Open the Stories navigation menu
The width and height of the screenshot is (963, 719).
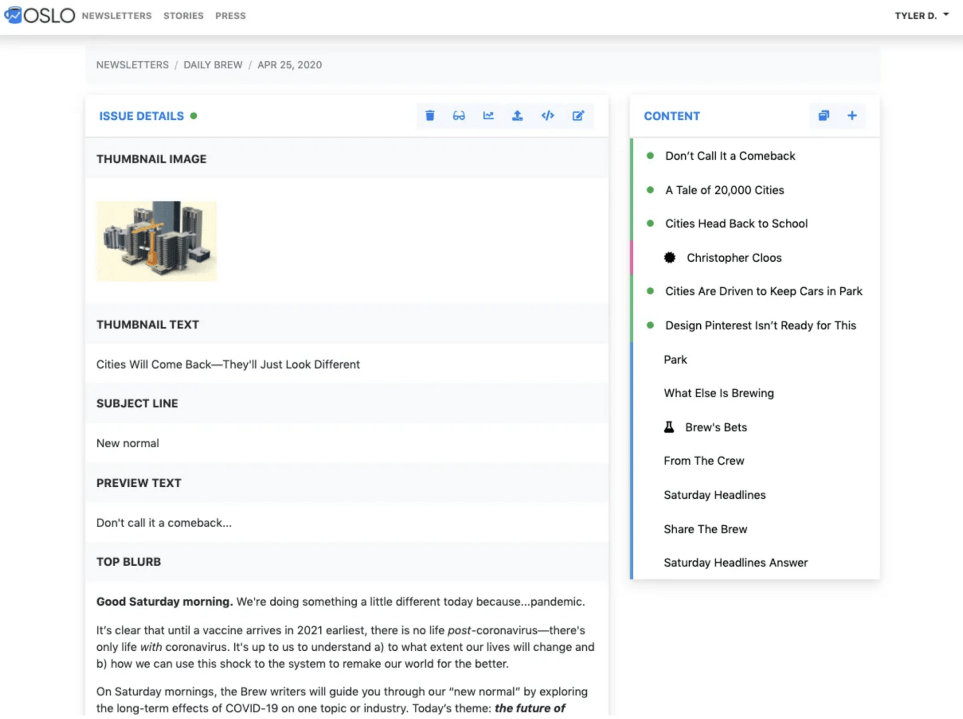(x=183, y=16)
